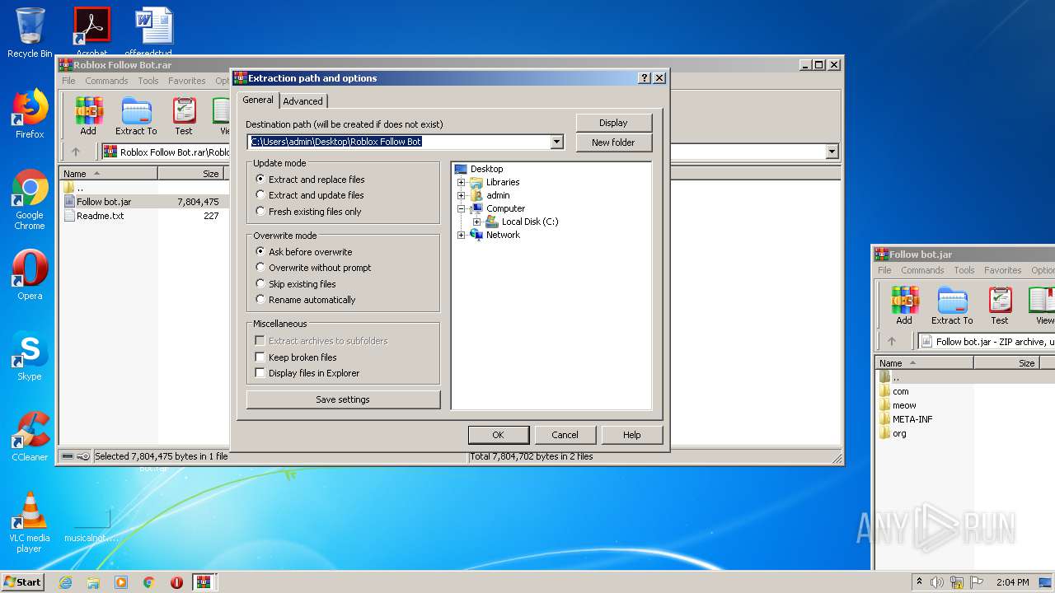The image size is (1055, 593).
Task: Open Favorites menu in Follow bot.jar window
Action: (1003, 270)
